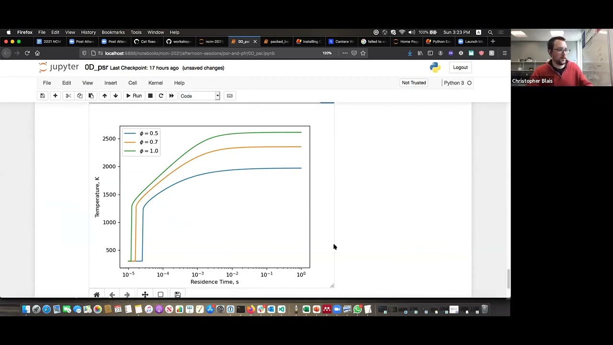Click the Logout button
613x345 pixels.
[460, 67]
